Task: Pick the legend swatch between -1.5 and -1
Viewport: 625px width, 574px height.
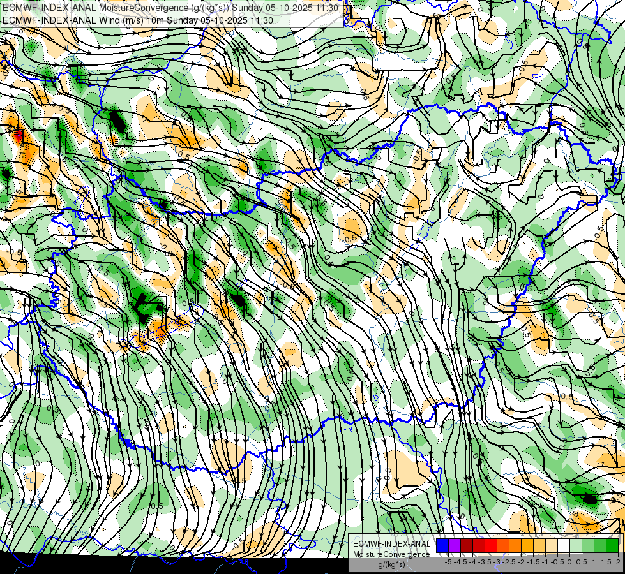Action: click(539, 546)
